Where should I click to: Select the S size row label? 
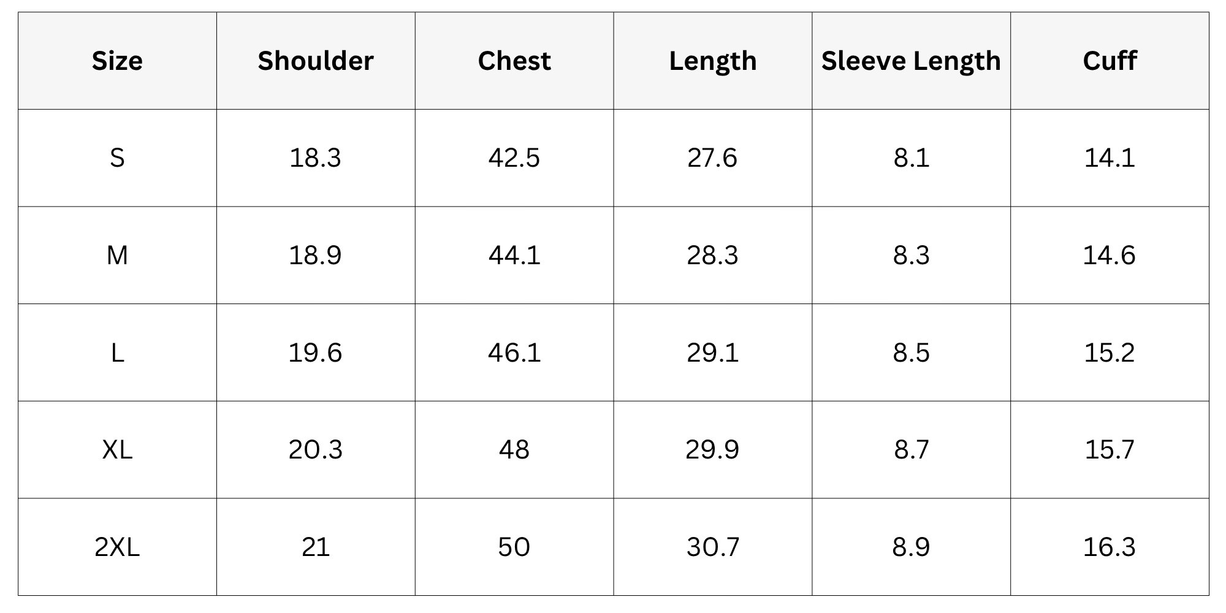point(117,158)
